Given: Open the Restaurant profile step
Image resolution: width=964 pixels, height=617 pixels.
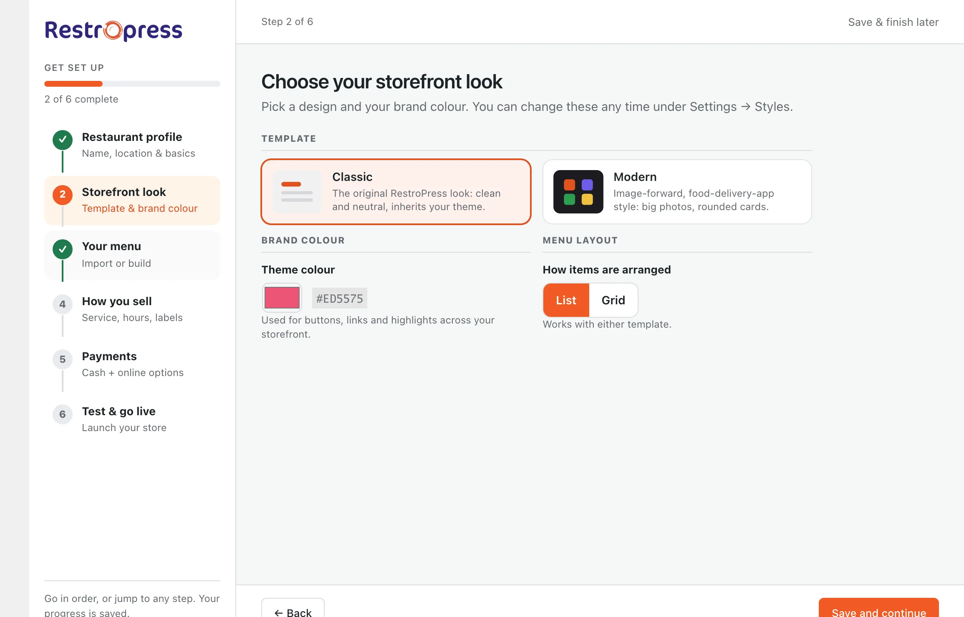Looking at the screenshot, I should tap(132, 145).
